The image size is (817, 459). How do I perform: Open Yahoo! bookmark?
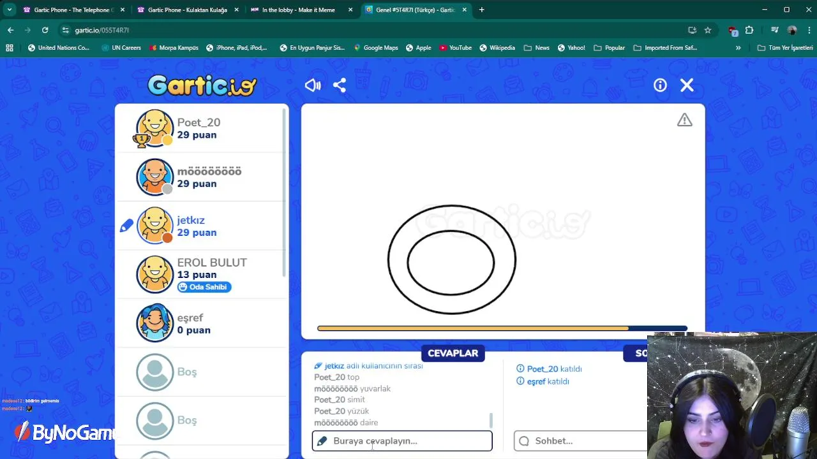click(571, 48)
